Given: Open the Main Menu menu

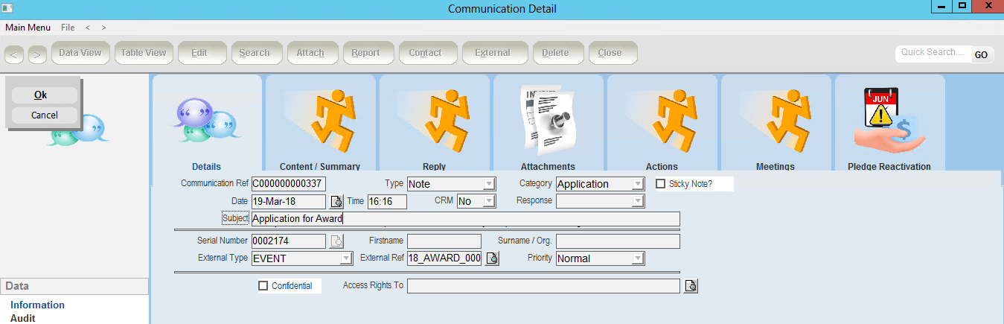Looking at the screenshot, I should [28, 28].
